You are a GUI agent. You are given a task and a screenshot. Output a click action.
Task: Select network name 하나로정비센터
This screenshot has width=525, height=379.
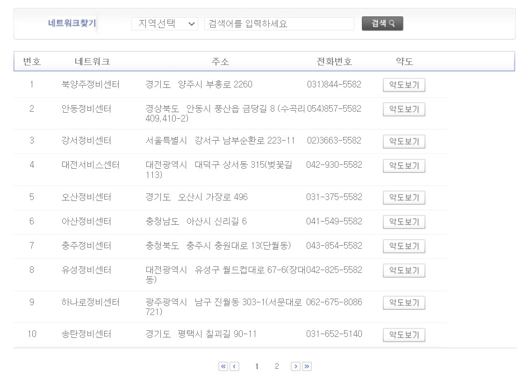90,302
